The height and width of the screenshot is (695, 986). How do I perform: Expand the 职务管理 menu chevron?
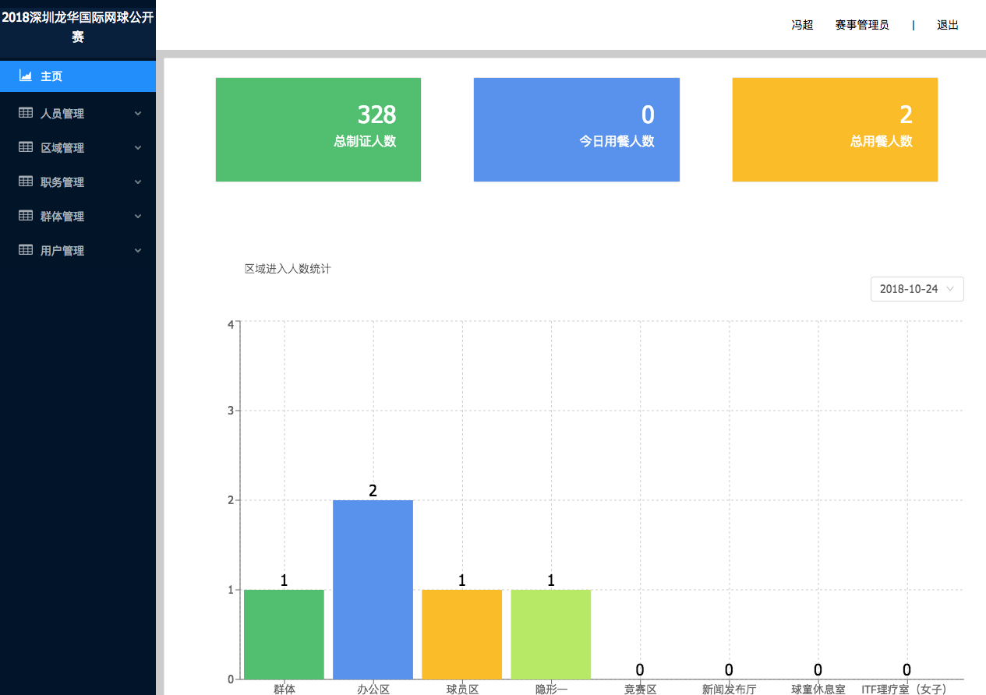[138, 182]
